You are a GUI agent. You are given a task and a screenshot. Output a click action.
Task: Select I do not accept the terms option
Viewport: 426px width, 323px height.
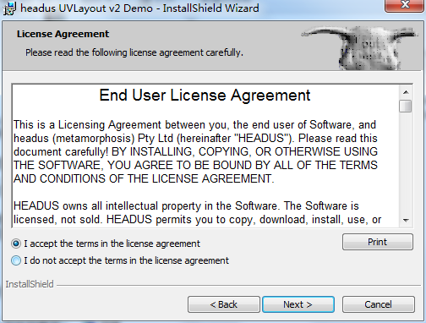click(16, 260)
